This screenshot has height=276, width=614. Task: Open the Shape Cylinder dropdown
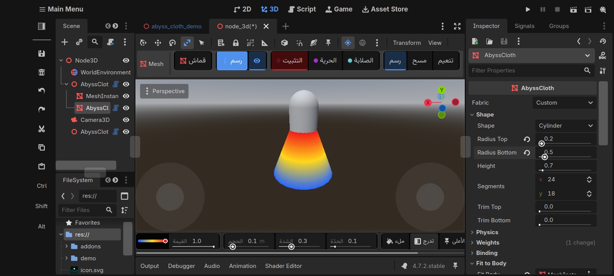click(566, 126)
